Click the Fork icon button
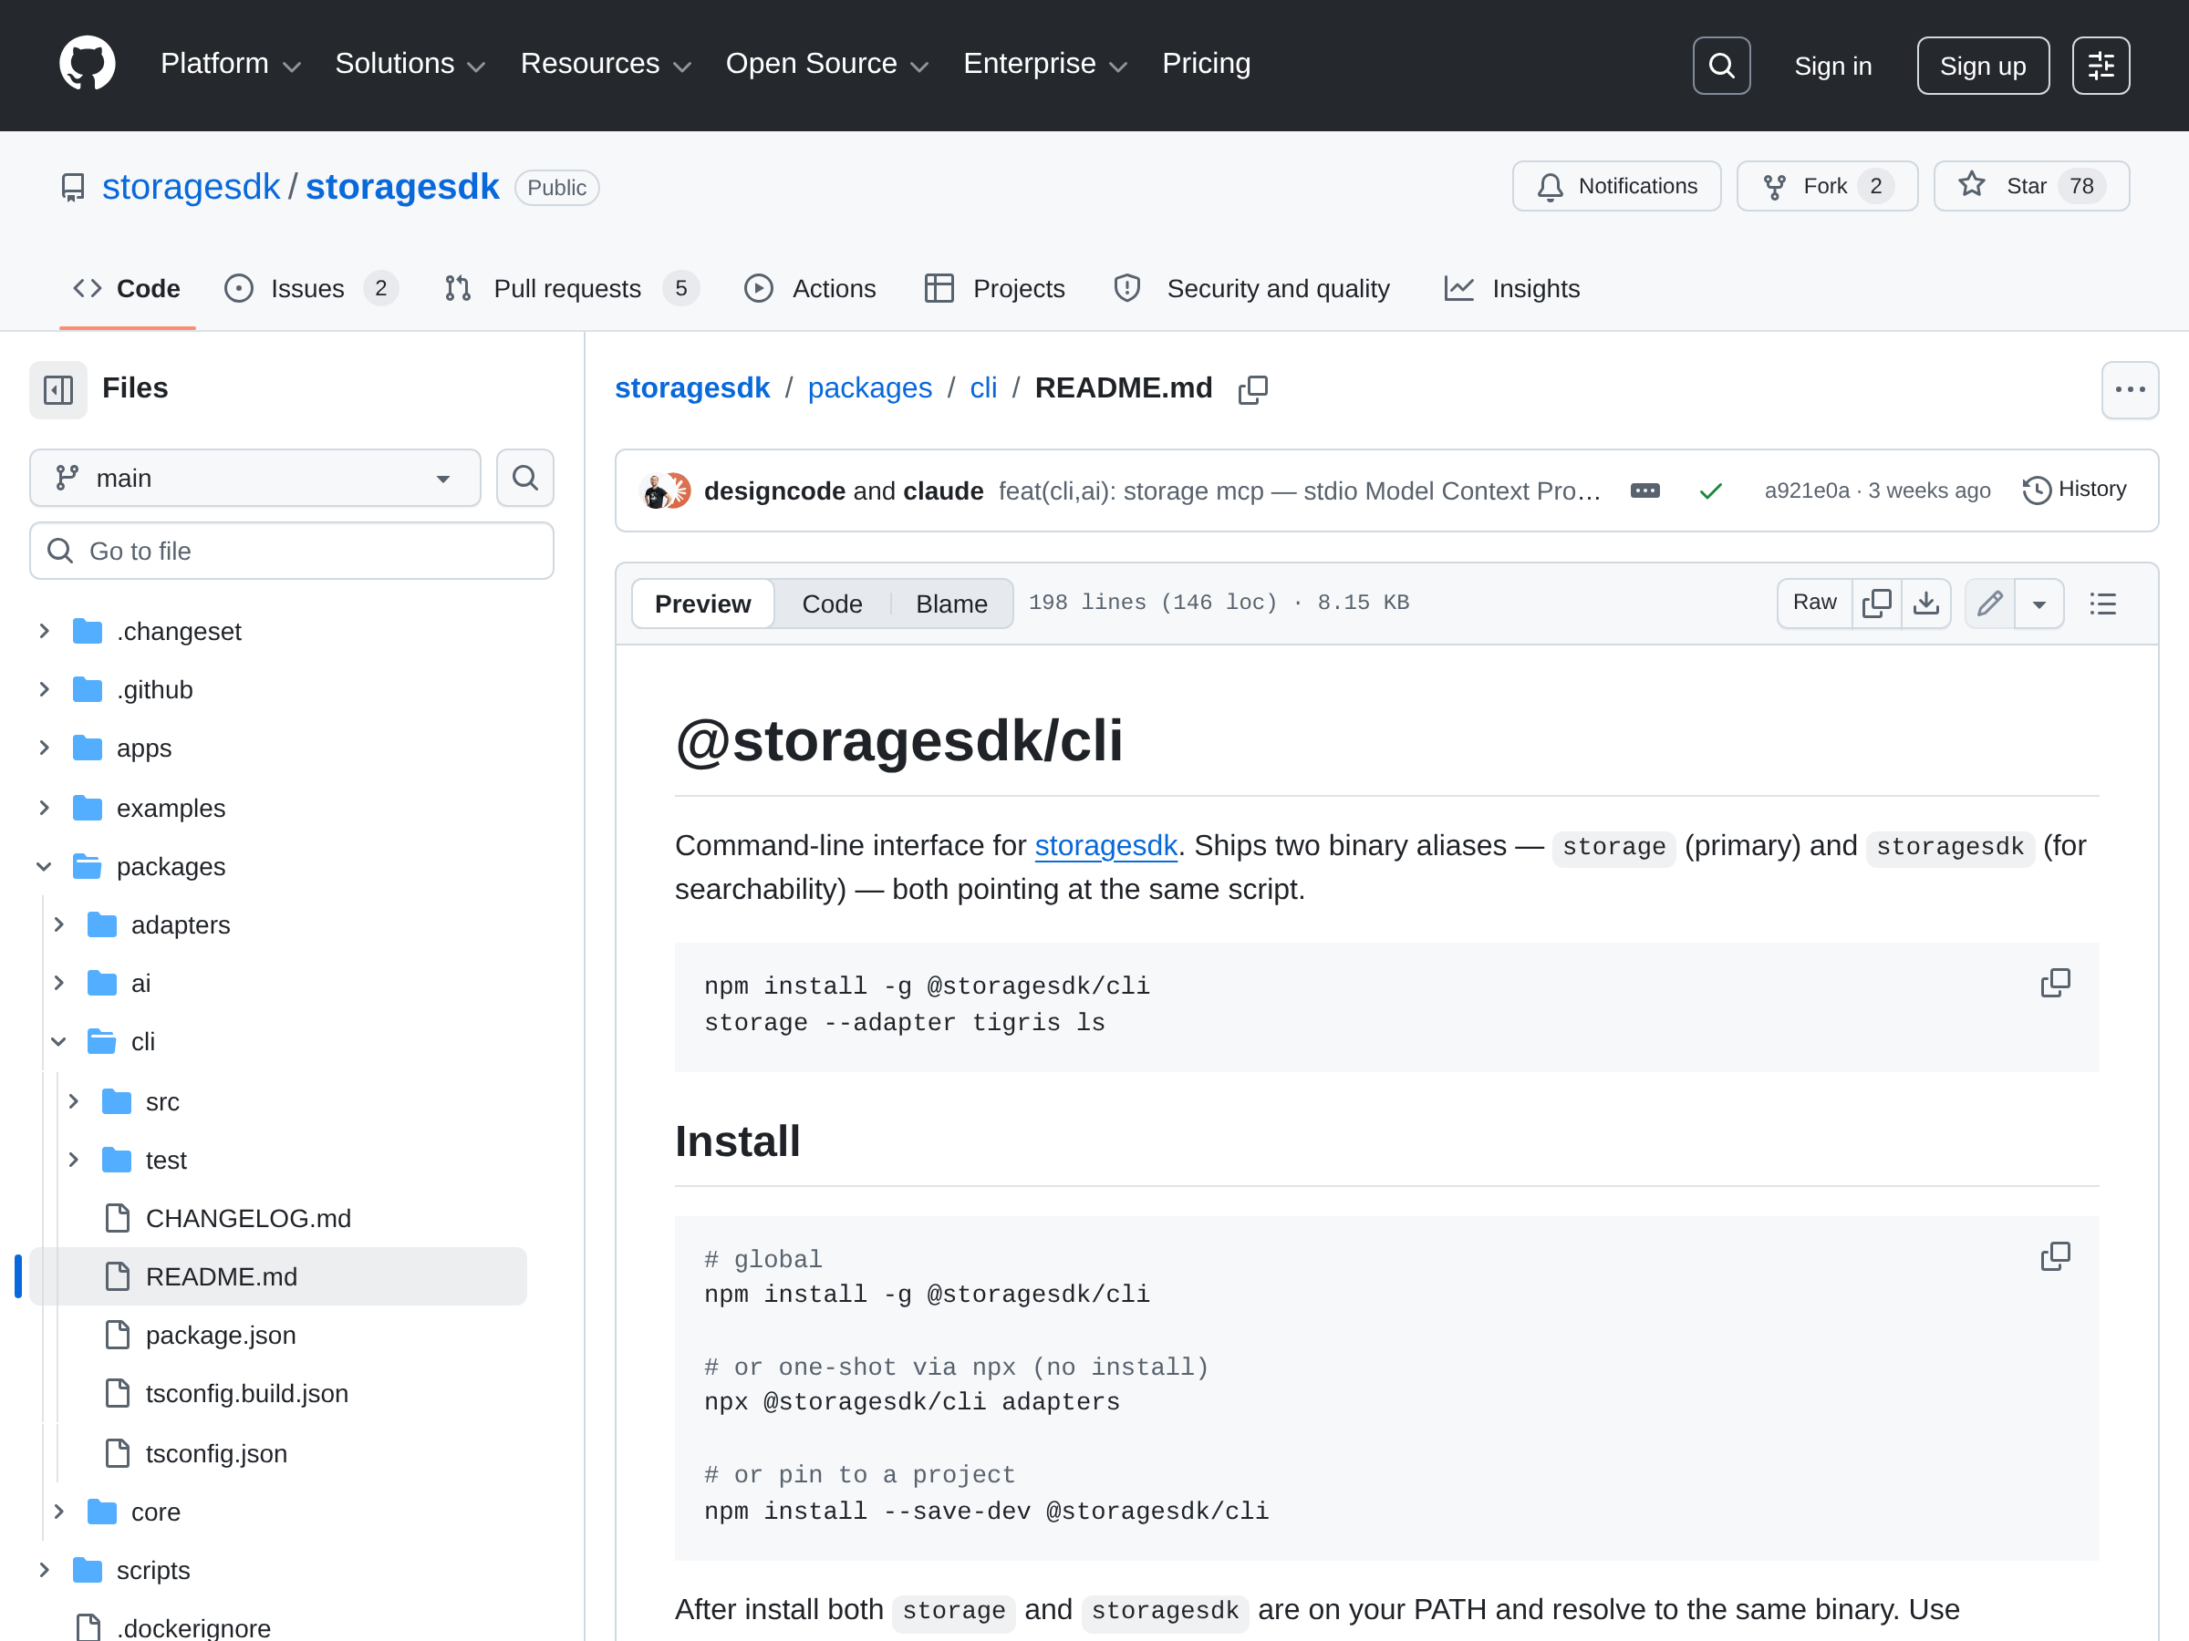 click(x=1828, y=186)
